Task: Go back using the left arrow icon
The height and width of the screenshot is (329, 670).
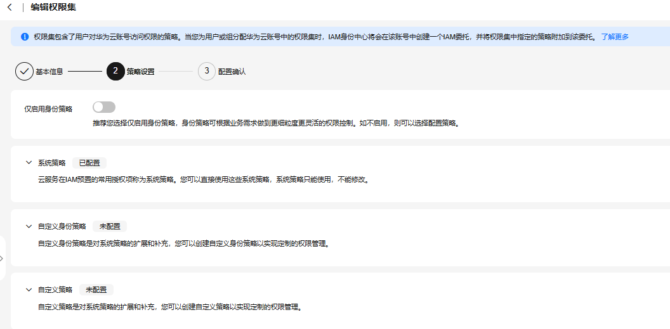Action: coord(10,7)
